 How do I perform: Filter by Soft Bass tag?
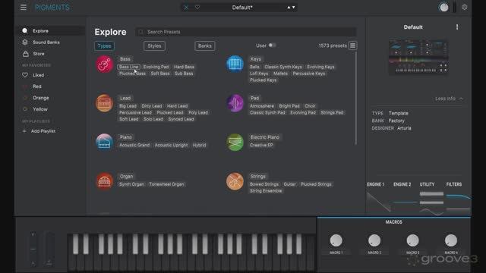160,74
